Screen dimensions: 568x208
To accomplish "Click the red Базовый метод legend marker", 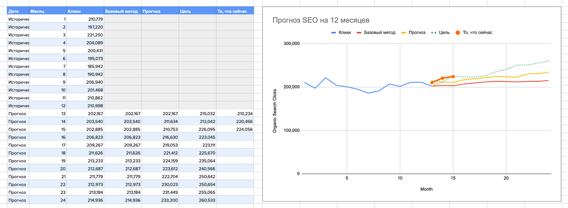I will pos(359,33).
